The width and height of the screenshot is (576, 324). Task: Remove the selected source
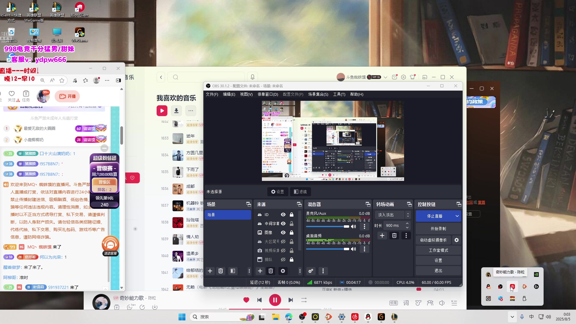(271, 271)
